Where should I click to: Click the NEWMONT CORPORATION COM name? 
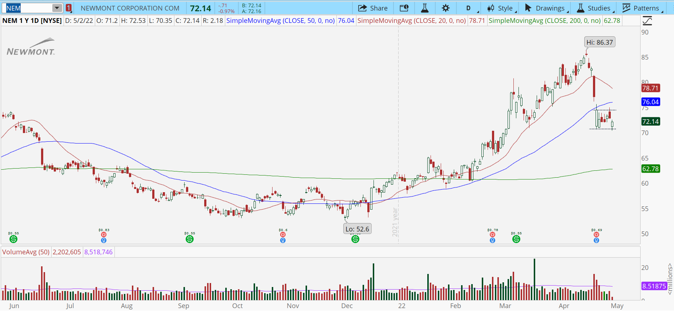point(130,8)
